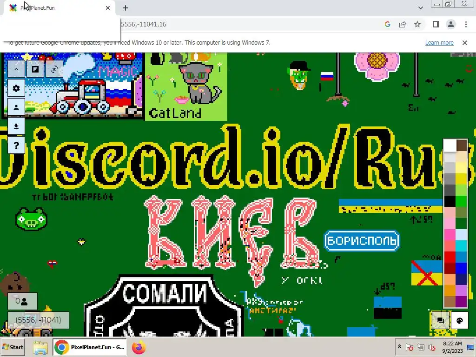Open the user login profile button
The height and width of the screenshot is (357, 476).
point(16,107)
